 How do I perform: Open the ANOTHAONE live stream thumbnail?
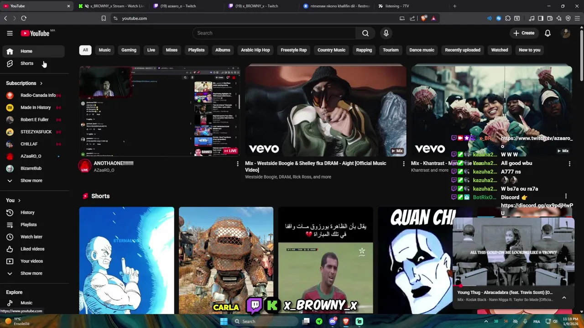pos(160,111)
